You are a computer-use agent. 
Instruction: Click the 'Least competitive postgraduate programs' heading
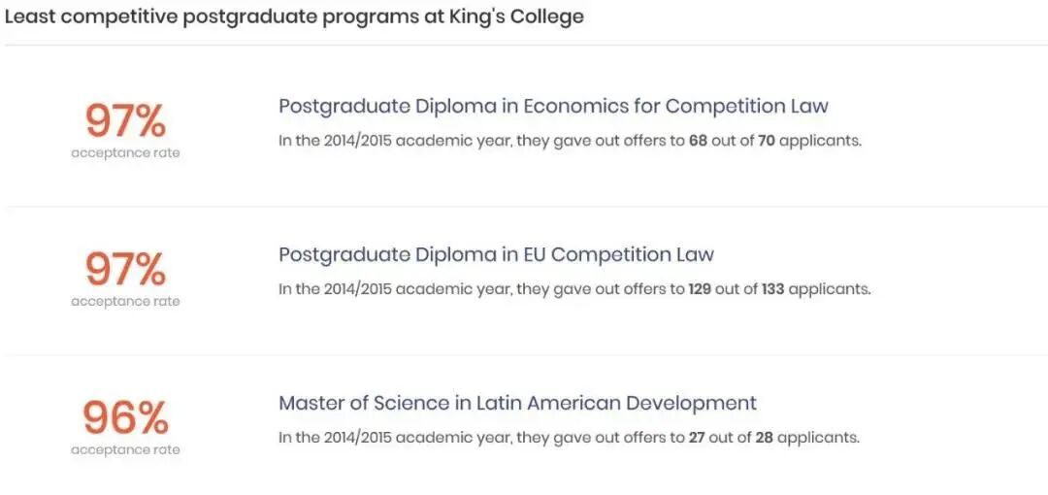tap(294, 17)
